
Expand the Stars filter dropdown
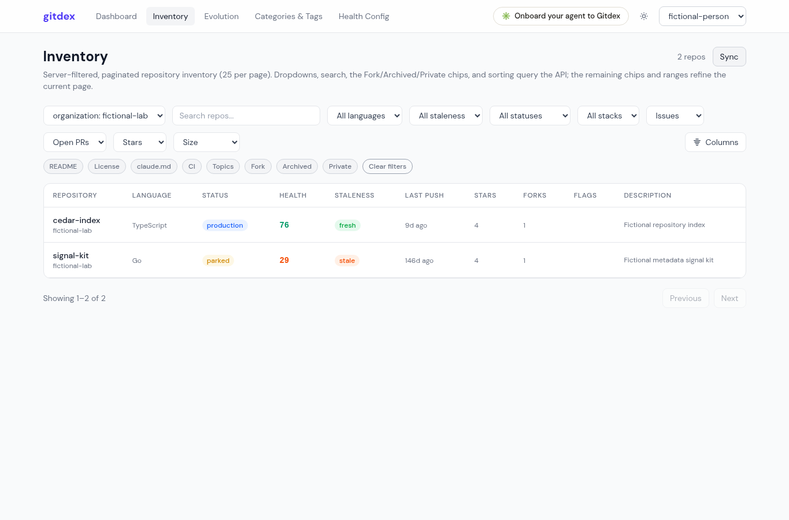[140, 142]
